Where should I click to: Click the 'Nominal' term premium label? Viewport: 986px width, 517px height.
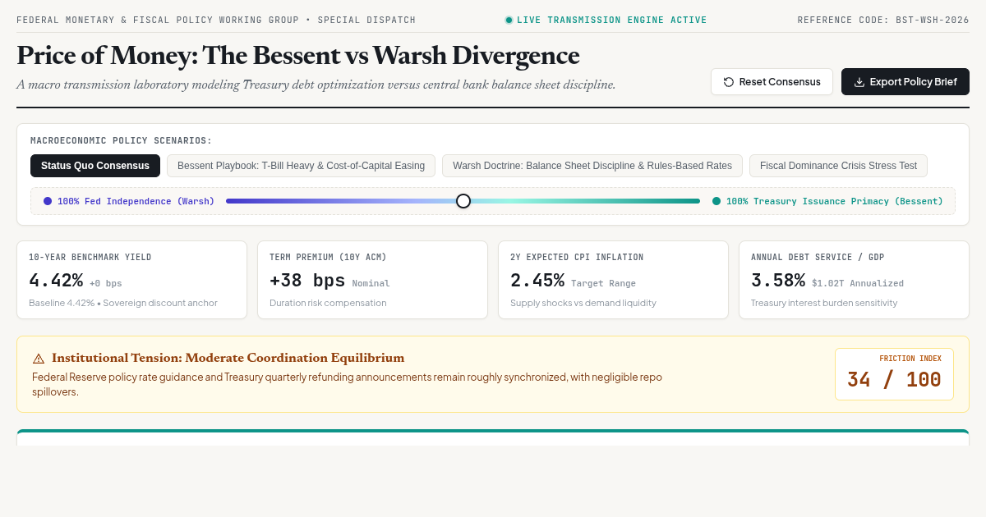pos(371,284)
